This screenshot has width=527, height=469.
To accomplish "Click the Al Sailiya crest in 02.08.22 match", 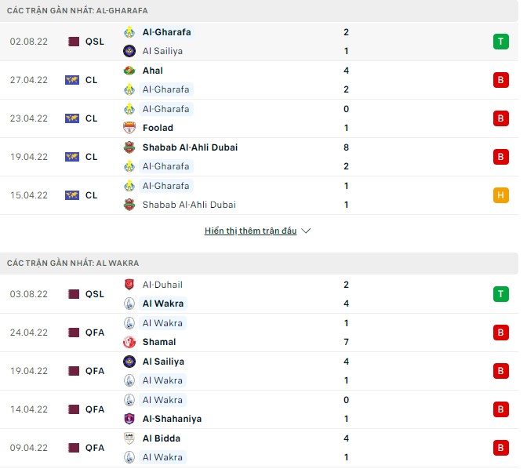I will click(129, 51).
